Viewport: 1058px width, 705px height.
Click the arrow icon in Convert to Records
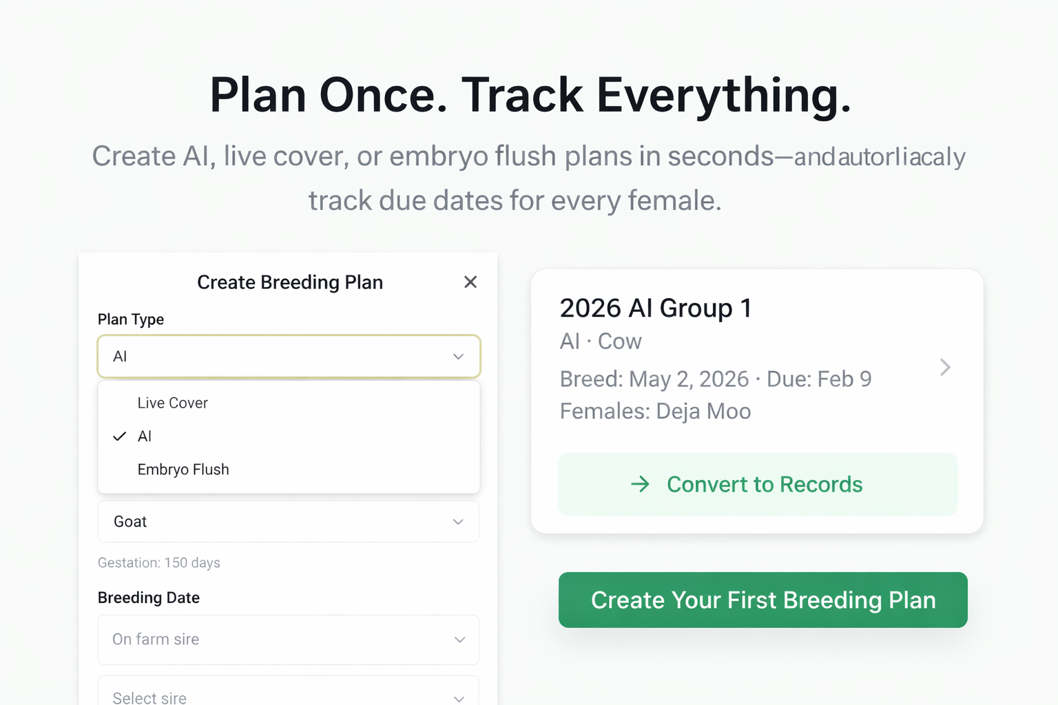(640, 484)
